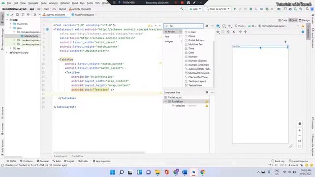
Task: Open Google Chrome from the taskbar
Action: pos(202,172)
